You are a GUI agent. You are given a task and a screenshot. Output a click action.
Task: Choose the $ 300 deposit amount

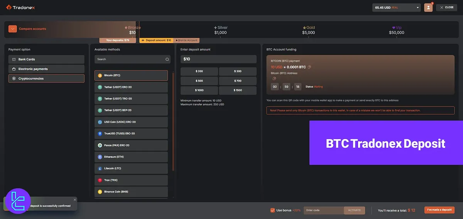(238, 71)
